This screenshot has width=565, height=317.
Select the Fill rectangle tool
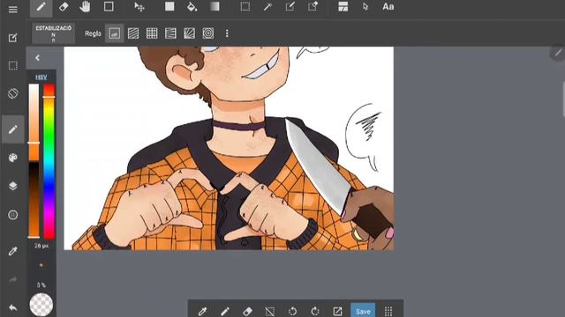point(169,6)
